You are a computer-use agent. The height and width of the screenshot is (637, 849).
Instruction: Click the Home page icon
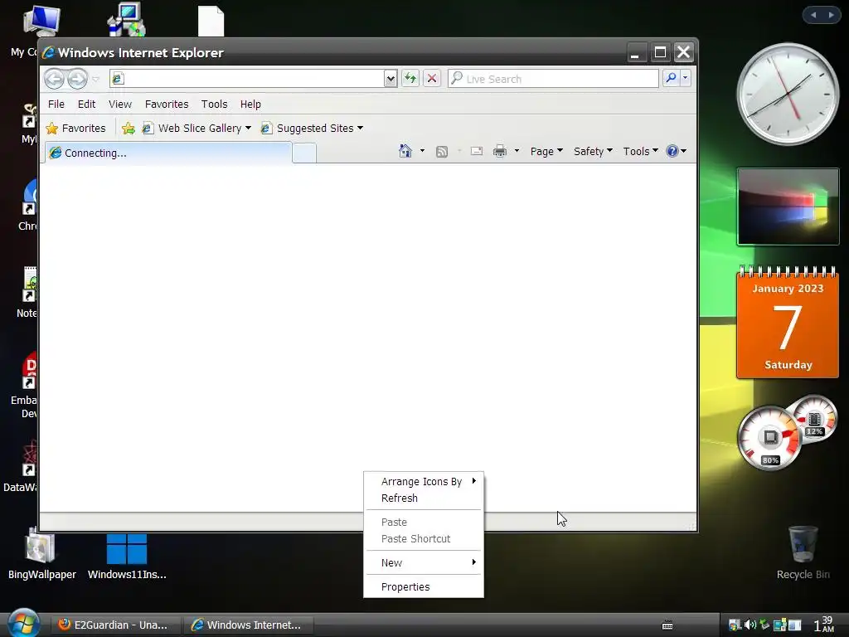point(405,151)
